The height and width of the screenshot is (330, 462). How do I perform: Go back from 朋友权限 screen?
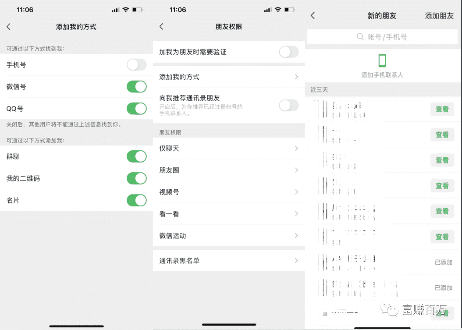(x=161, y=27)
